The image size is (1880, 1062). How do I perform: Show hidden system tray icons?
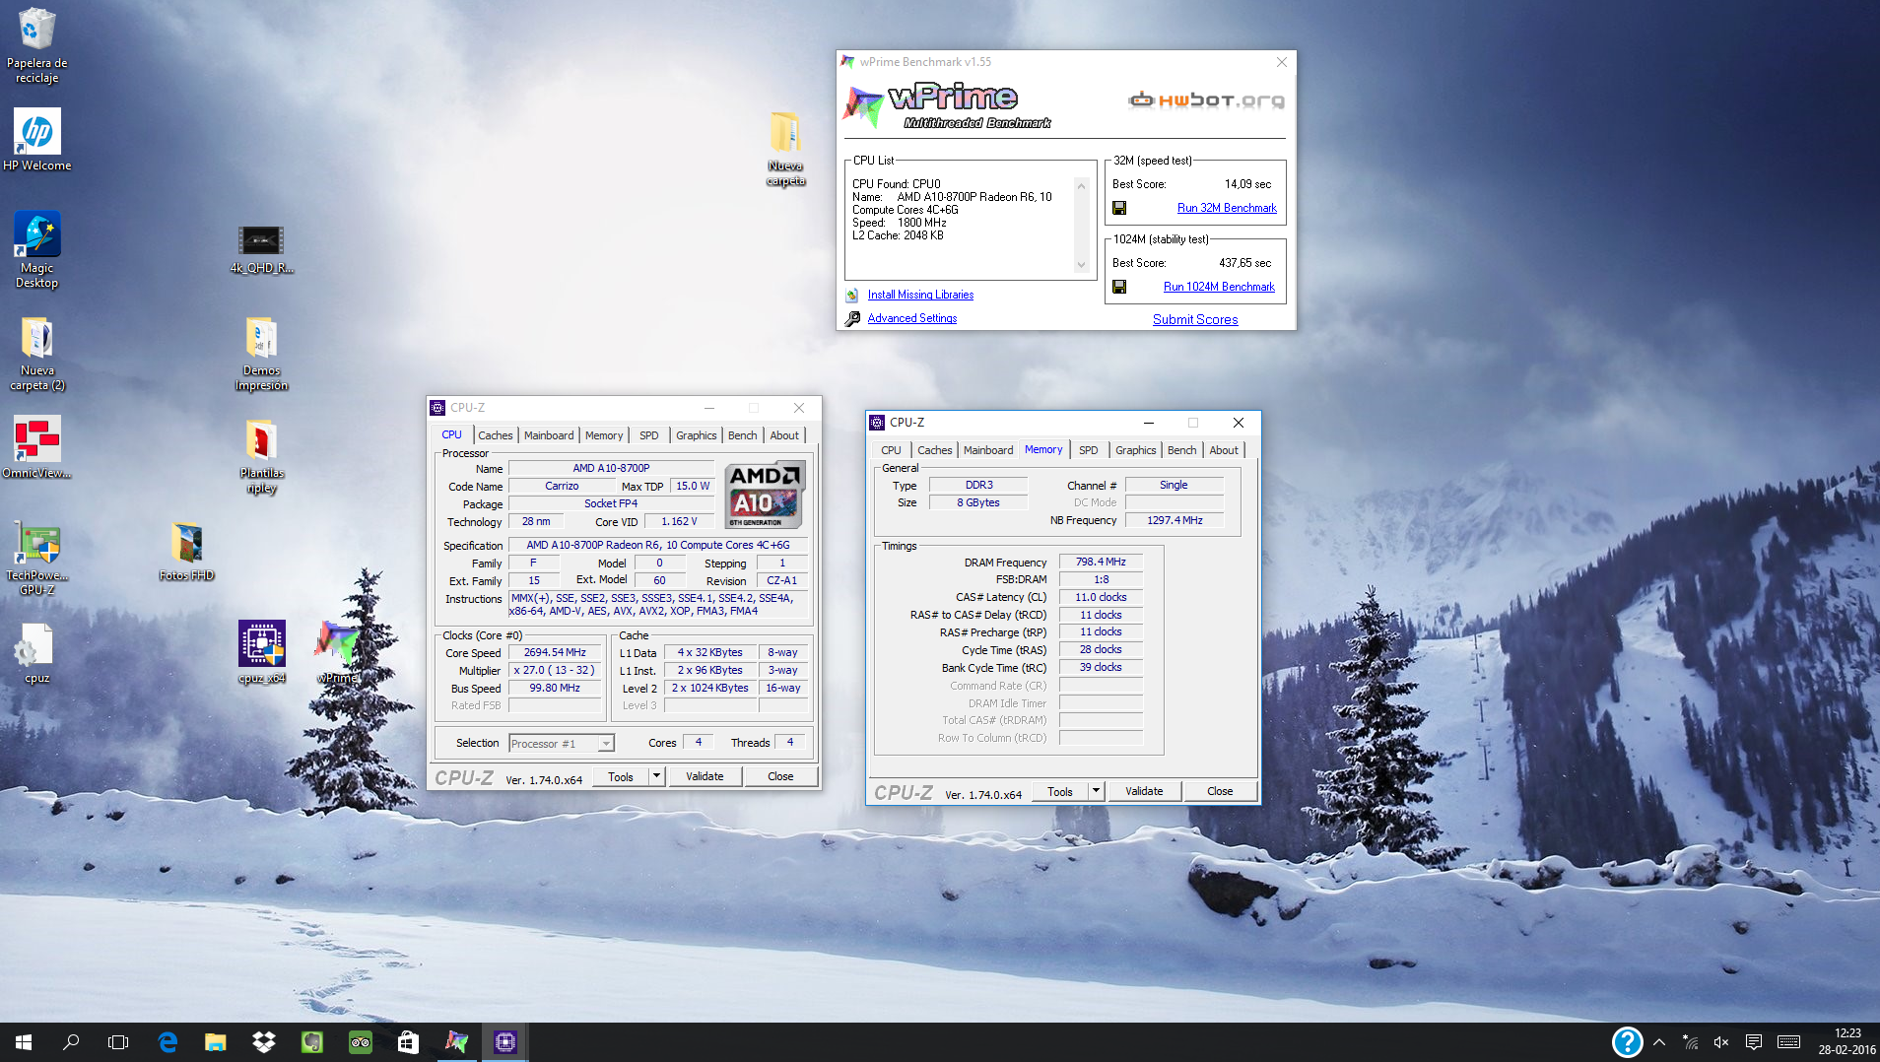tap(1659, 1042)
